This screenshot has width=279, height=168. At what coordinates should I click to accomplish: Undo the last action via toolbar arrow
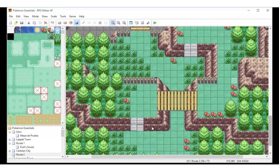click(53, 23)
